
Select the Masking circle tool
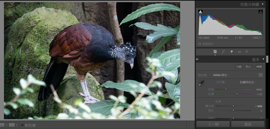pyautogui.click(x=247, y=51)
